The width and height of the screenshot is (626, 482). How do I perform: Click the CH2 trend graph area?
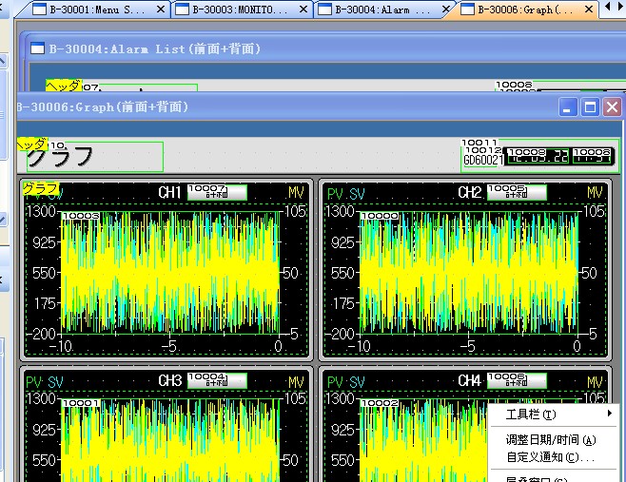pos(468,272)
